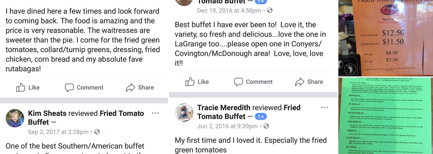The width and height of the screenshot is (433, 154).
Task: Click the 5-star badge on Tracie Meredith's review
Action: pos(261,117)
